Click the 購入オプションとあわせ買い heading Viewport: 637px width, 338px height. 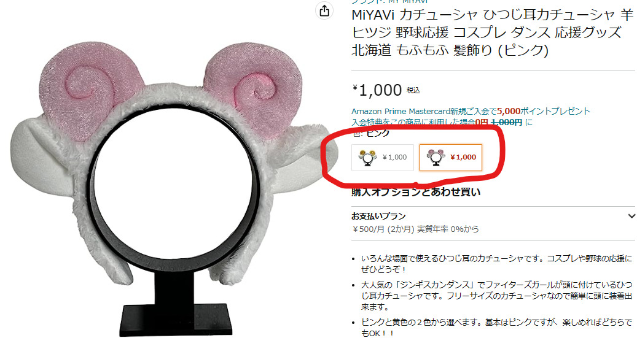pyautogui.click(x=416, y=191)
